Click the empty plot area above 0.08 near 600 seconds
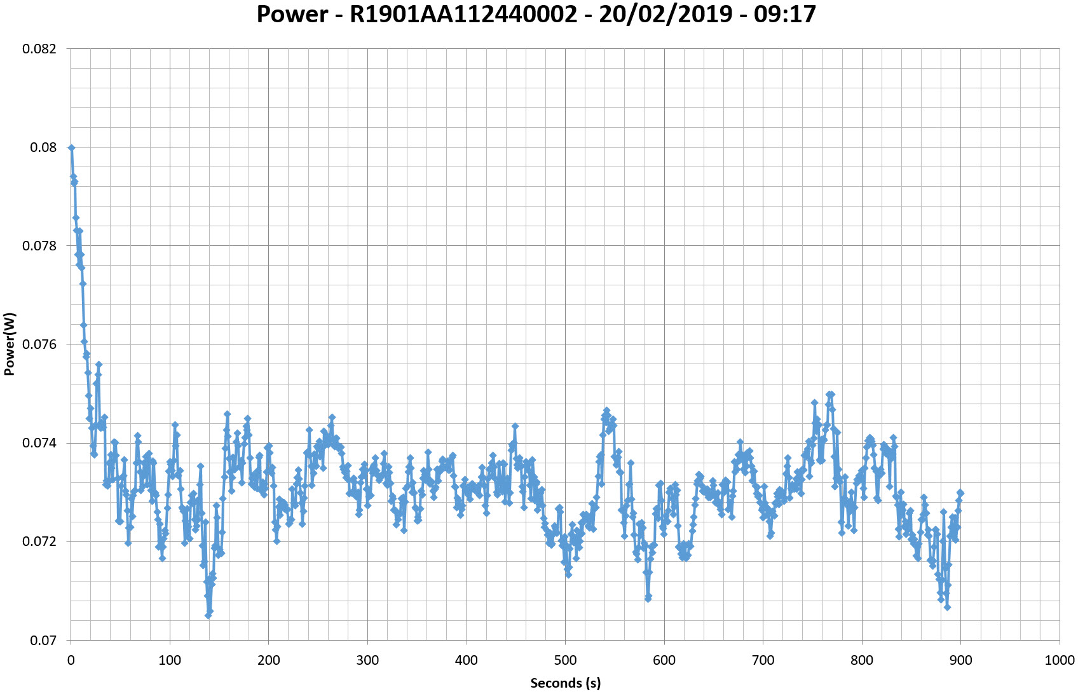Image resolution: width=1078 pixels, height=694 pixels. pos(664,95)
